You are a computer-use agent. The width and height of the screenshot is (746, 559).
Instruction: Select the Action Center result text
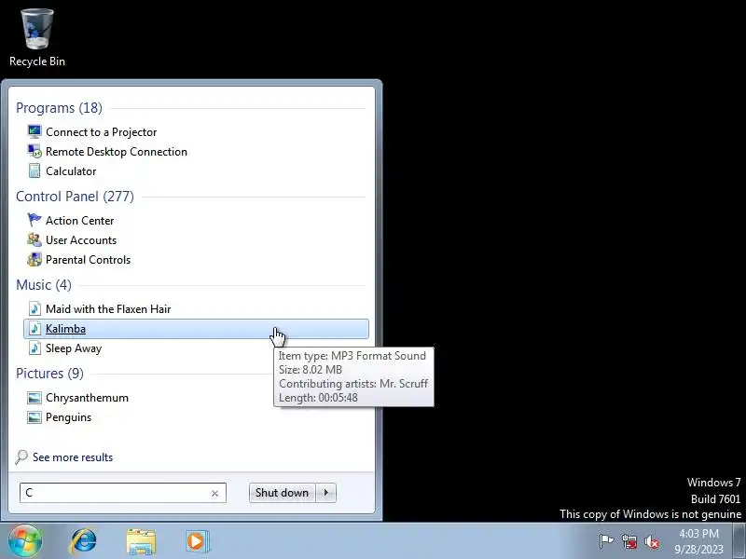click(80, 220)
